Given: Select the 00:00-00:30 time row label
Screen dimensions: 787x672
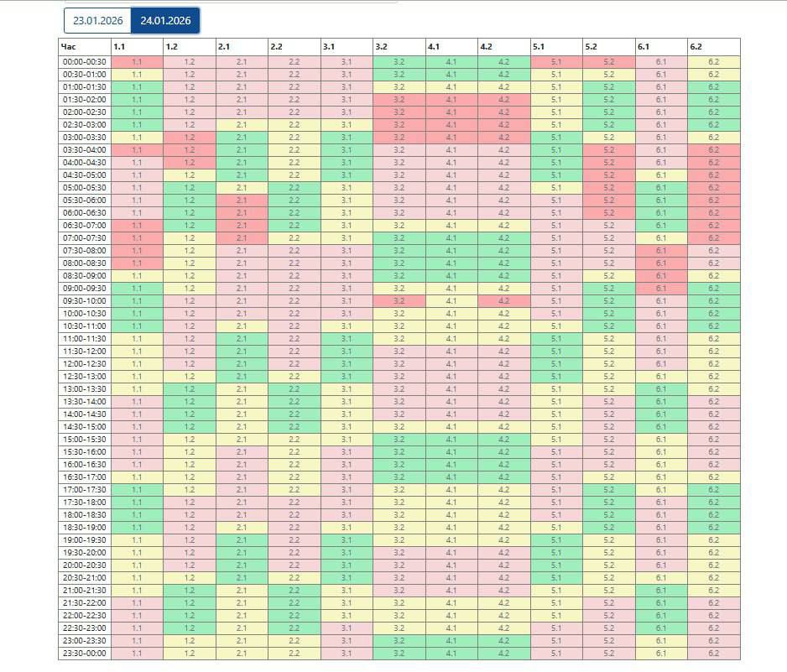Looking at the screenshot, I should pyautogui.click(x=84, y=62).
